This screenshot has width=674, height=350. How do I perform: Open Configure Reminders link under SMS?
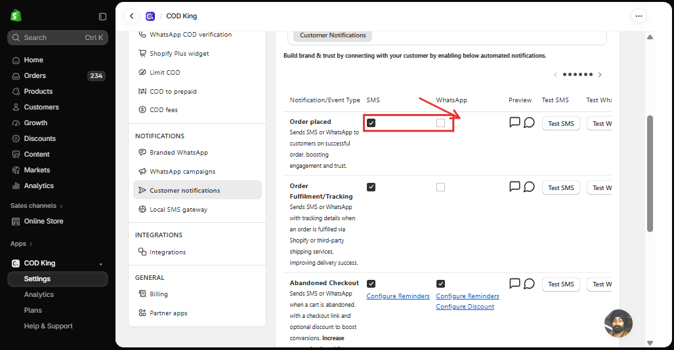coord(398,296)
